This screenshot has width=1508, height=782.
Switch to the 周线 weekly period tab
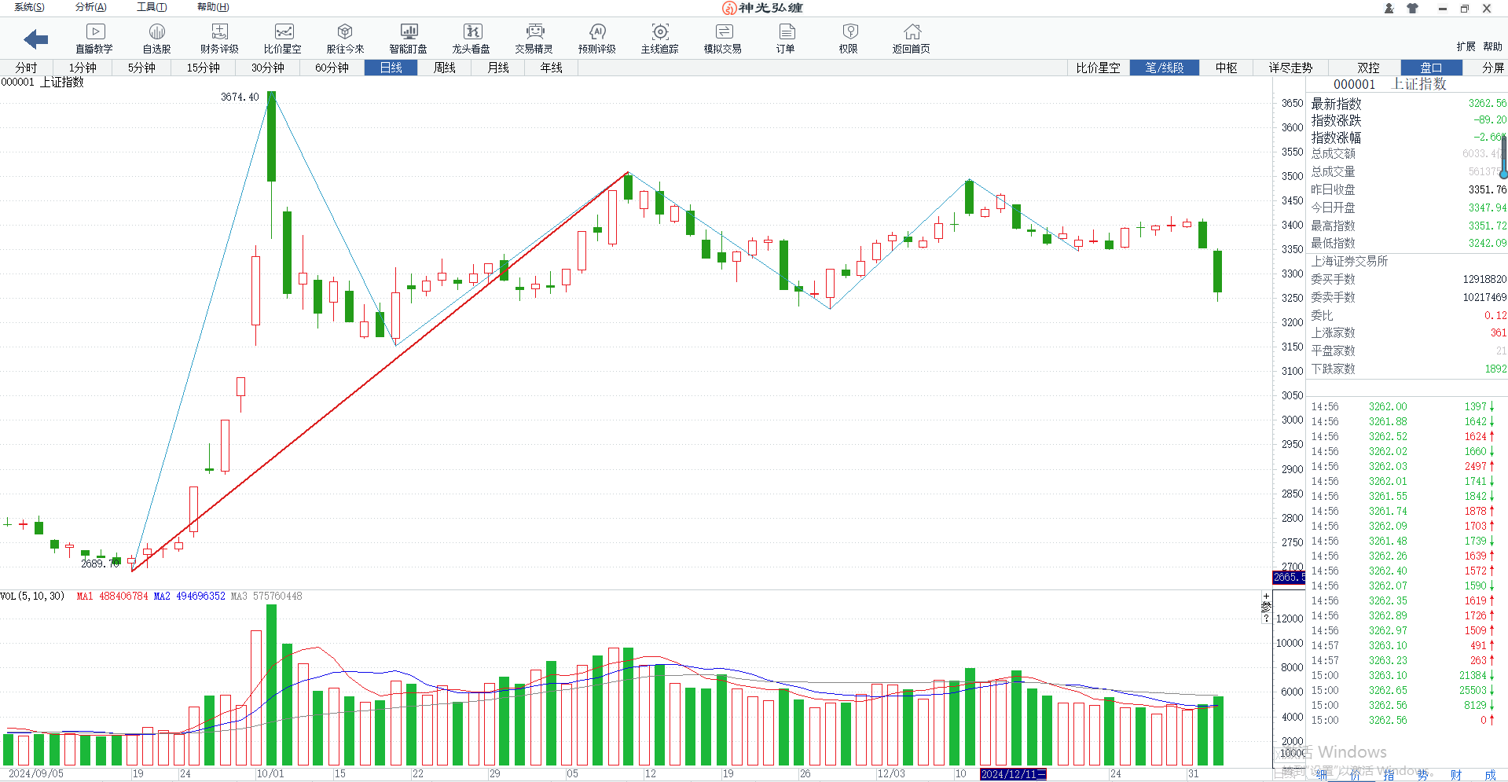[x=444, y=68]
